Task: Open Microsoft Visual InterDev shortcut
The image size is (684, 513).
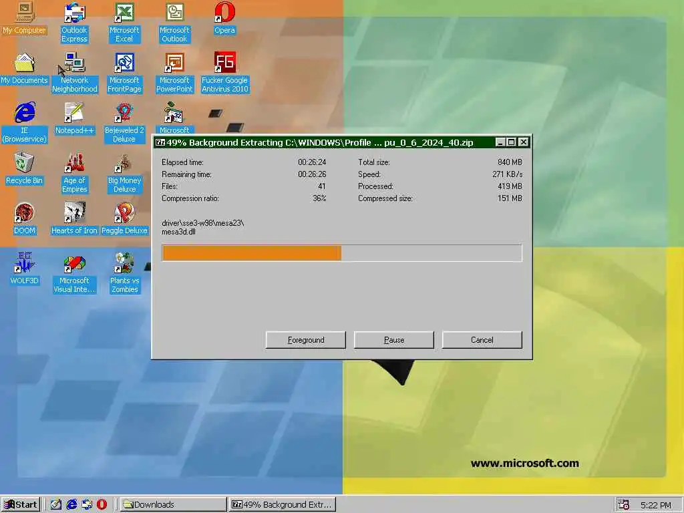Action: coord(74,273)
